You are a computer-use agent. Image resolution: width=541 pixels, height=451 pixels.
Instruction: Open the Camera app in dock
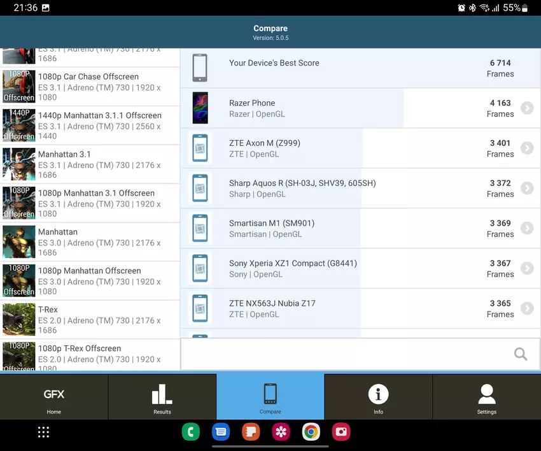[341, 433]
